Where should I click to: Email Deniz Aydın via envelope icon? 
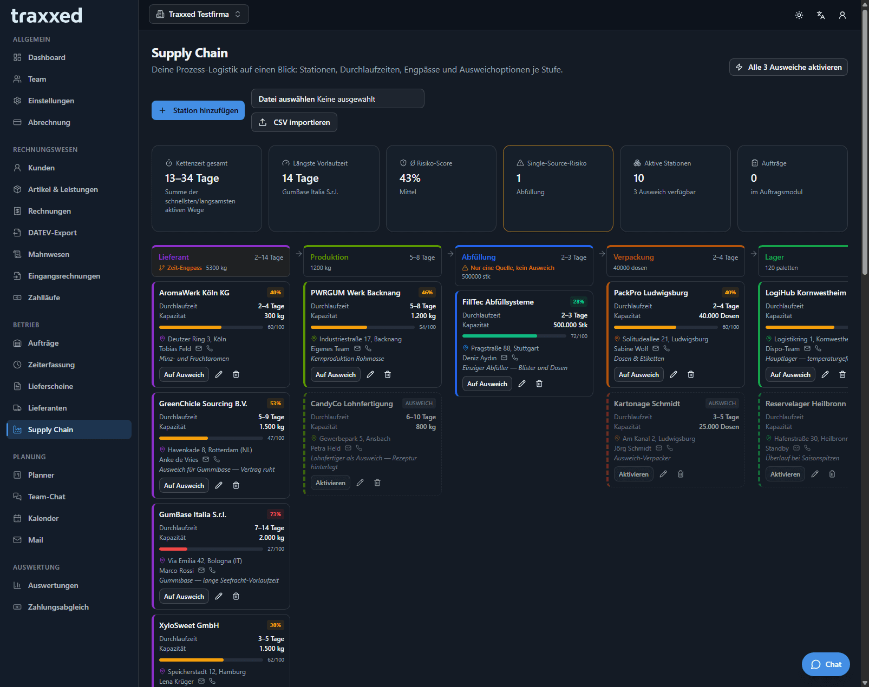coord(504,358)
